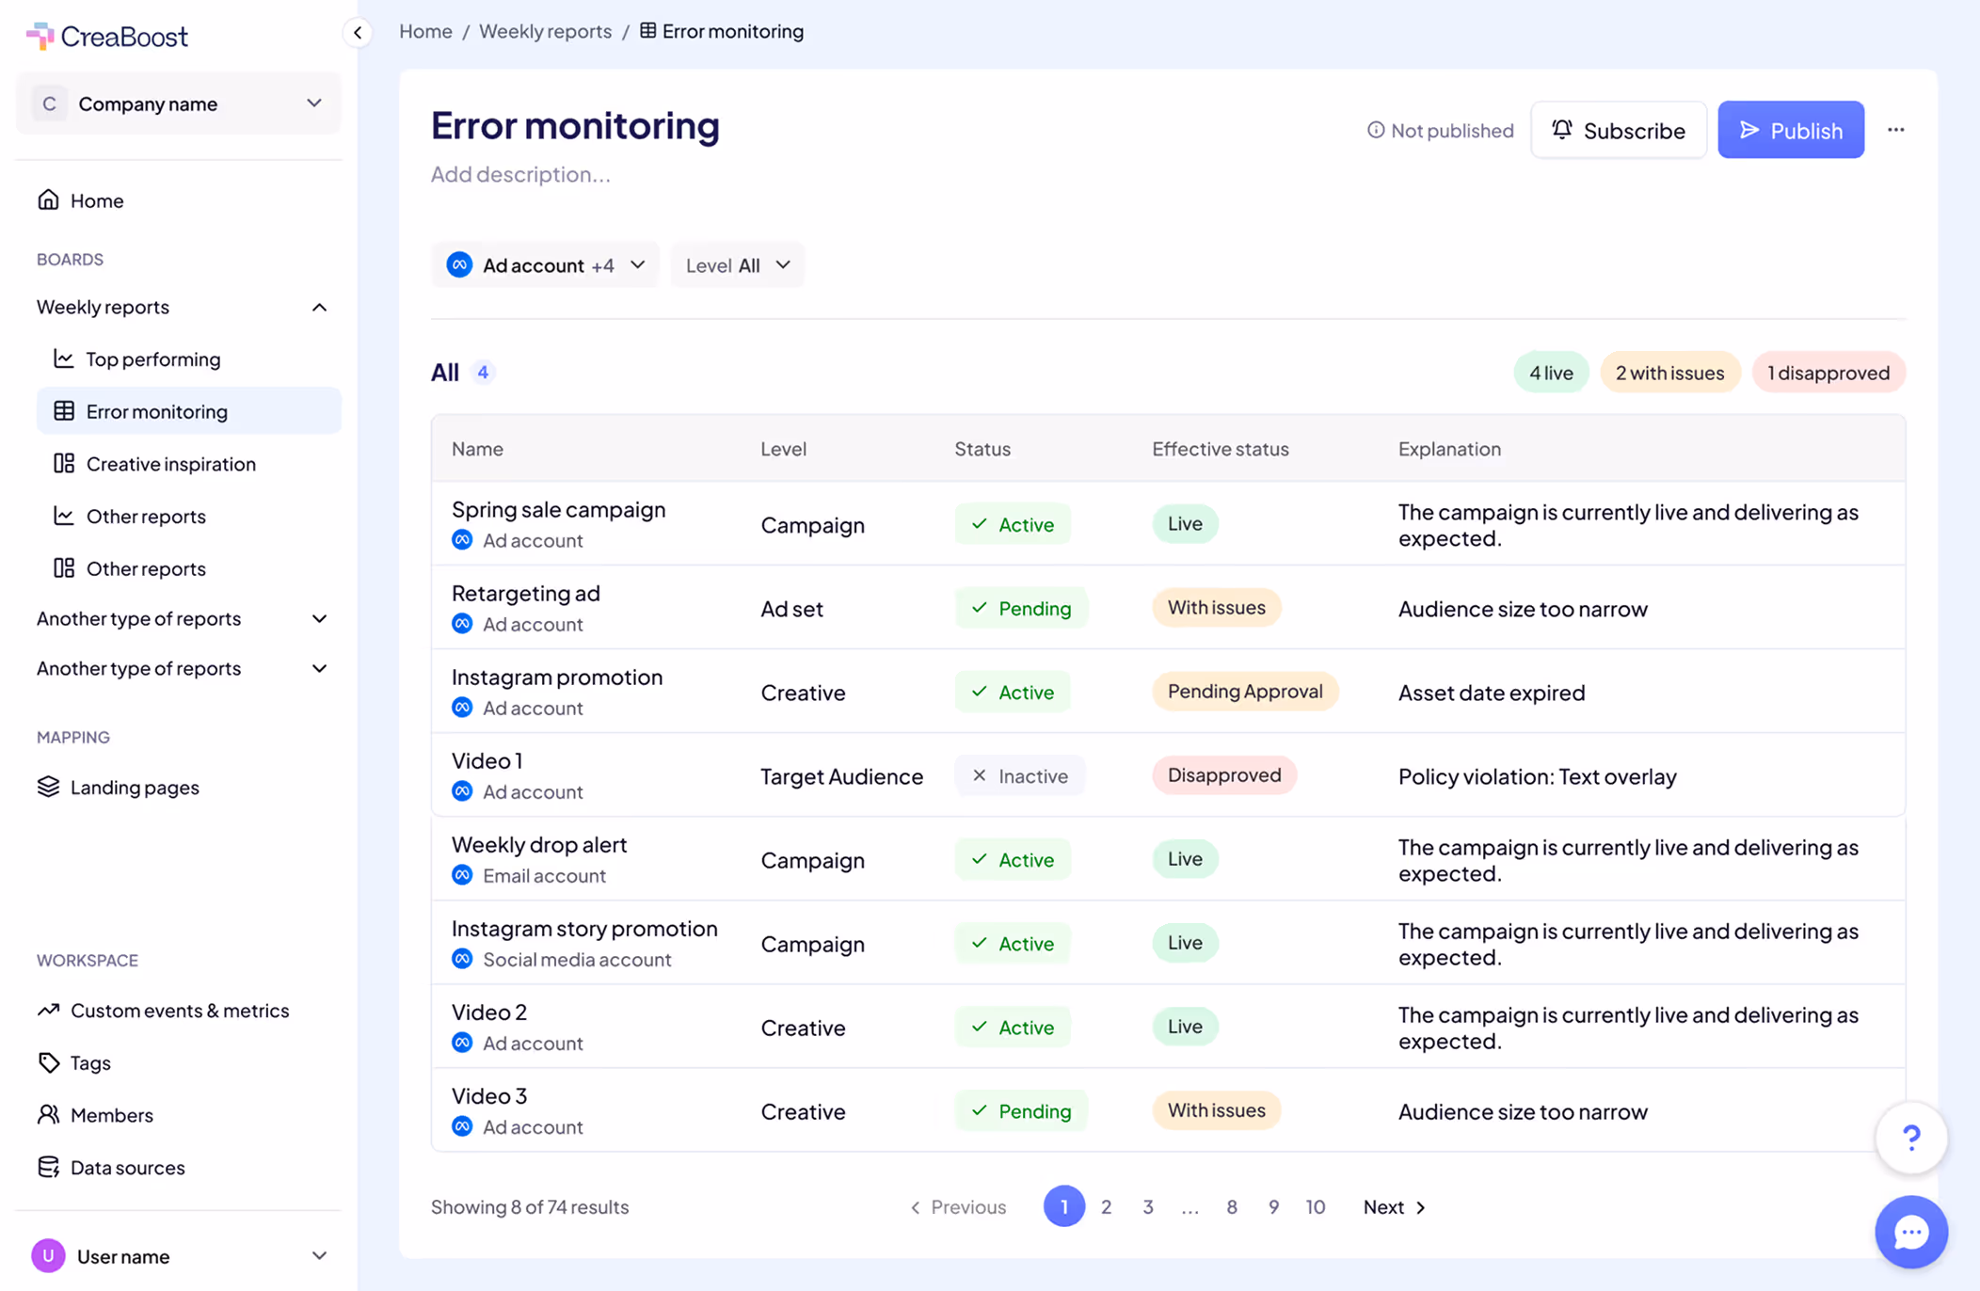Screen dimensions: 1980x1291
Task: Open Creative inspiration board
Action: point(170,464)
